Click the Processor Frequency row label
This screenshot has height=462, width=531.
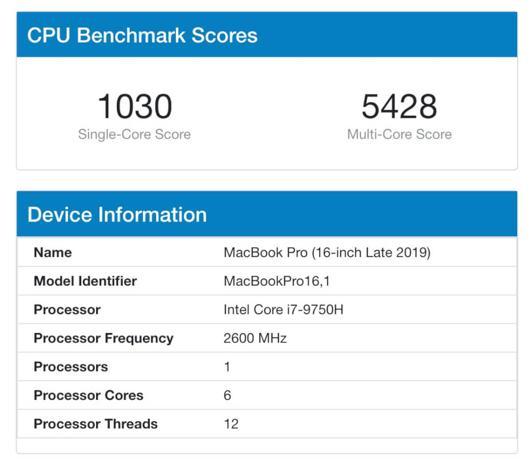coord(104,338)
